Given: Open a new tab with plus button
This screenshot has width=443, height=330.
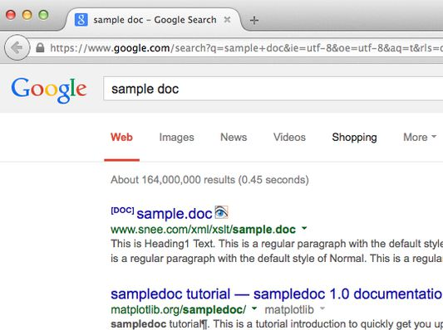Looking at the screenshot, I should 254,20.
